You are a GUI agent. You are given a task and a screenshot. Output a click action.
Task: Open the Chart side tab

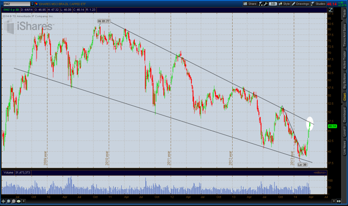coord(344,96)
